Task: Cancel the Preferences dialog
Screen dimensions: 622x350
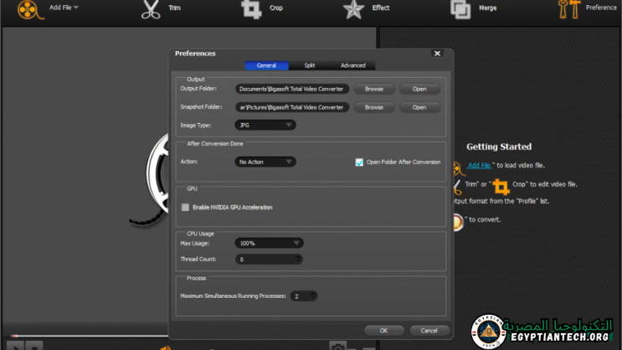Action: coord(429,331)
